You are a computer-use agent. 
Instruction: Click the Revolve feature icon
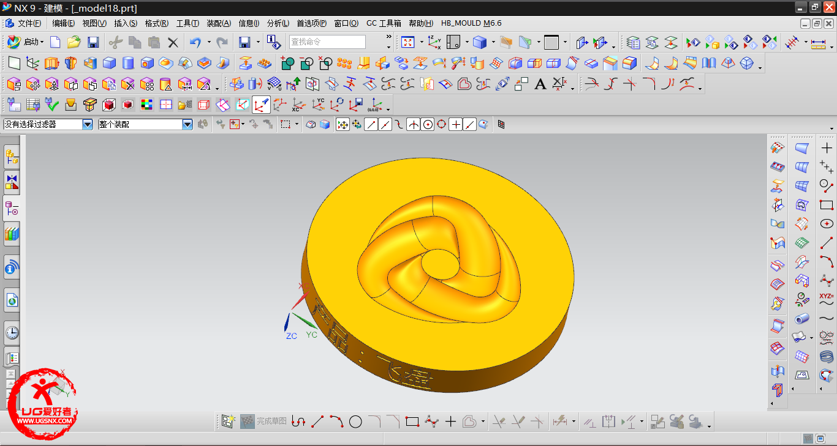click(x=71, y=63)
